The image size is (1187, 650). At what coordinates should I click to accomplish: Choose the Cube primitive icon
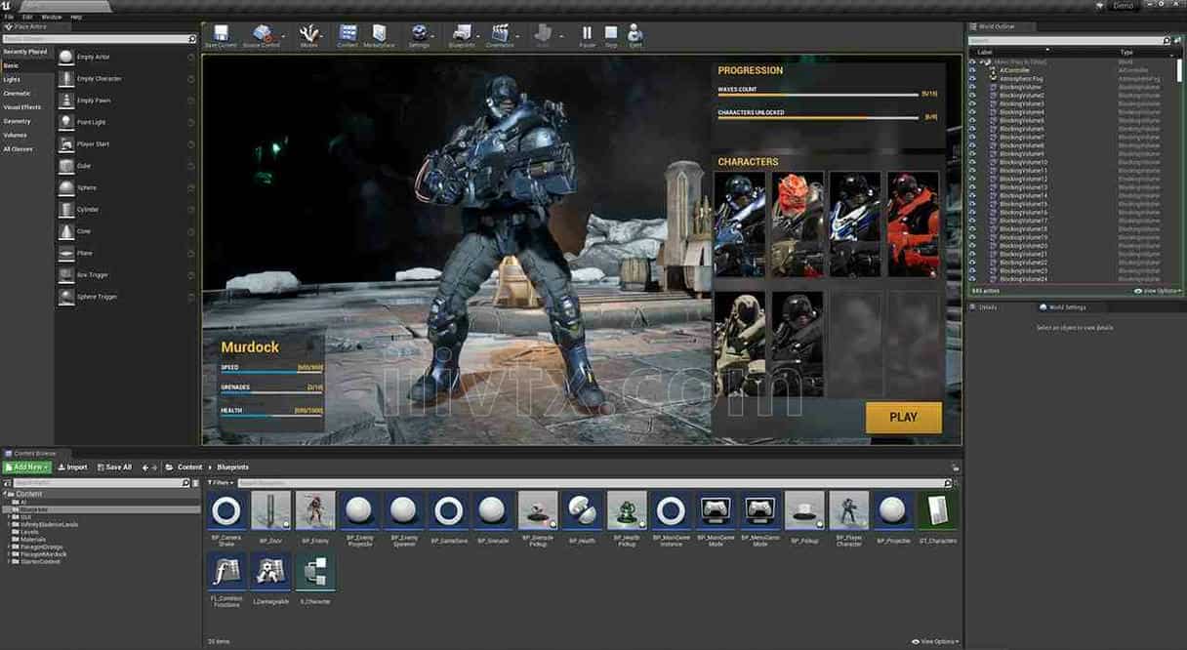point(66,166)
